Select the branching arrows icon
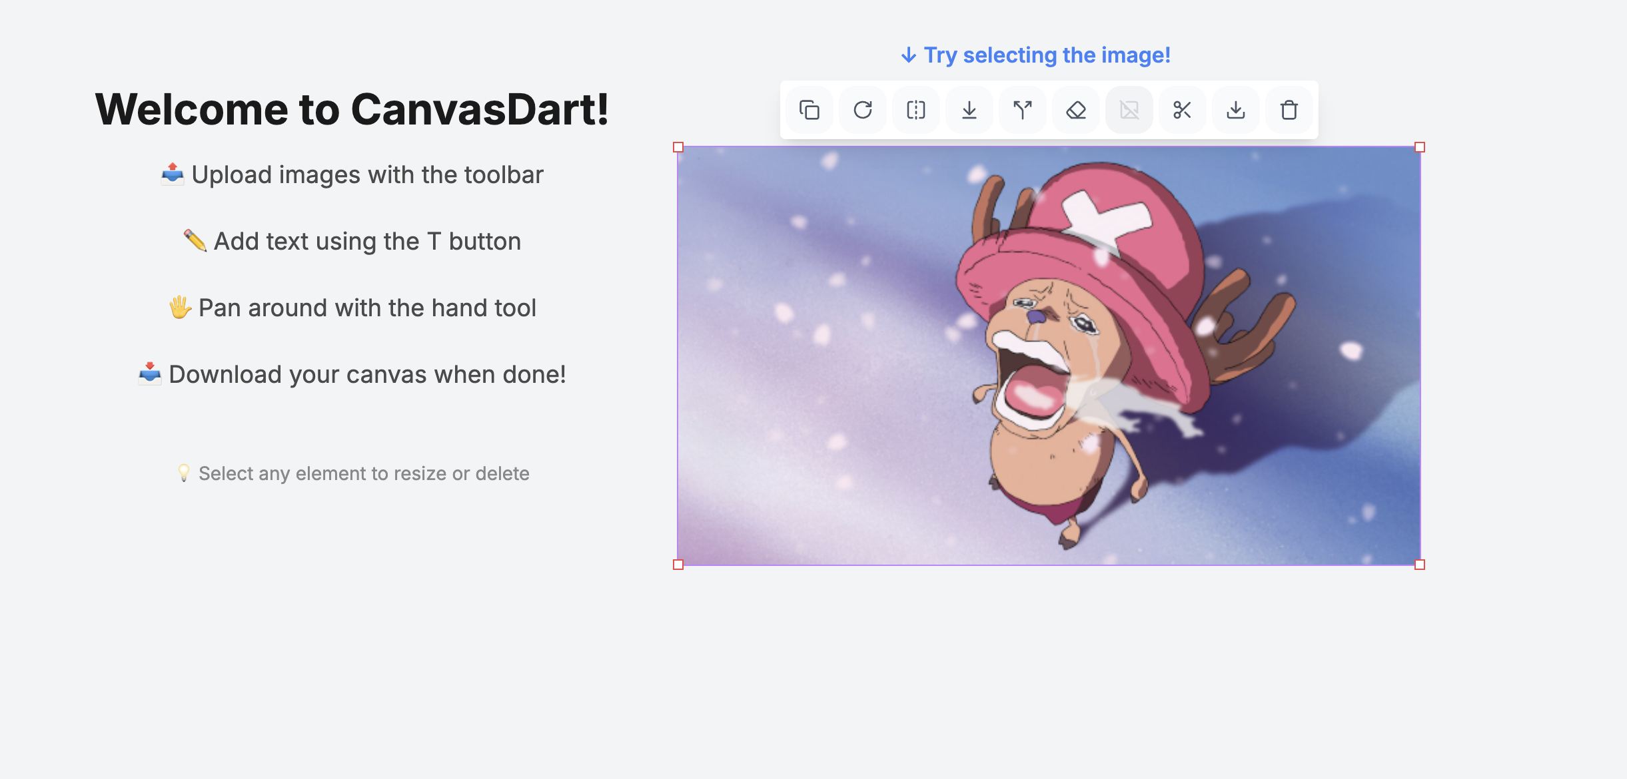Viewport: 1627px width, 779px height. click(x=1023, y=110)
